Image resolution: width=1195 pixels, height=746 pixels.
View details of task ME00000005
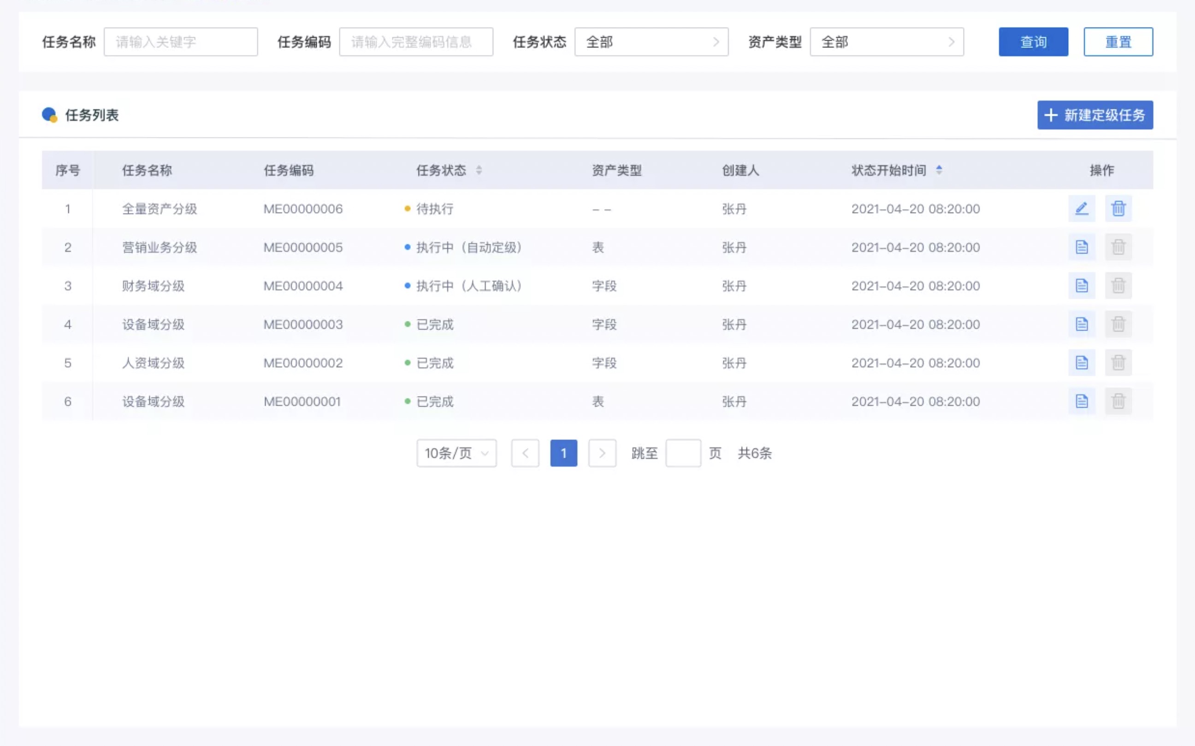(1082, 247)
